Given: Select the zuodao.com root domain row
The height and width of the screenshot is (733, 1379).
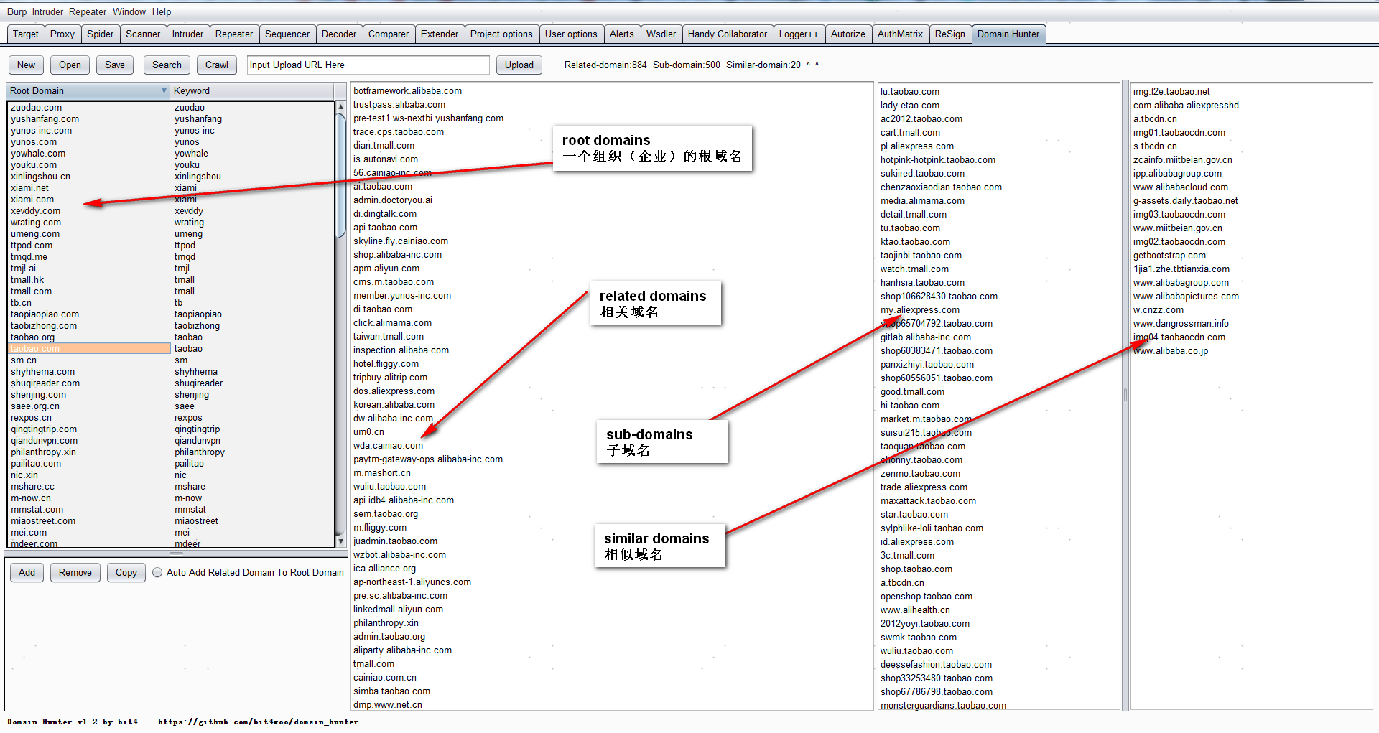Looking at the screenshot, I should tap(89, 108).
